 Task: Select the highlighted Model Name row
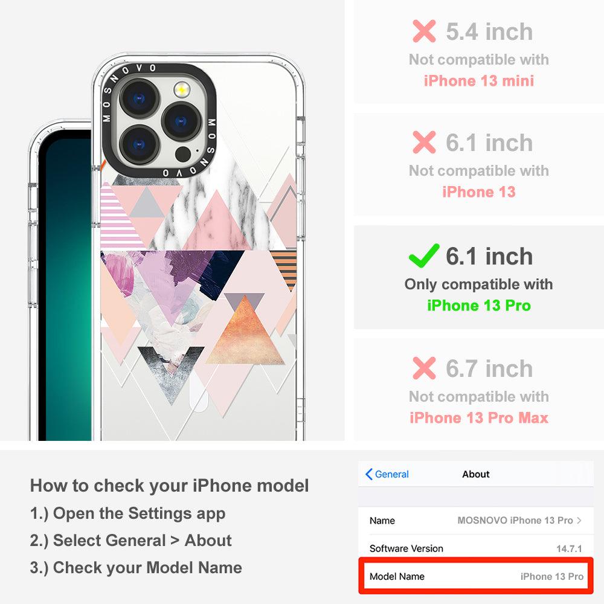(x=476, y=576)
